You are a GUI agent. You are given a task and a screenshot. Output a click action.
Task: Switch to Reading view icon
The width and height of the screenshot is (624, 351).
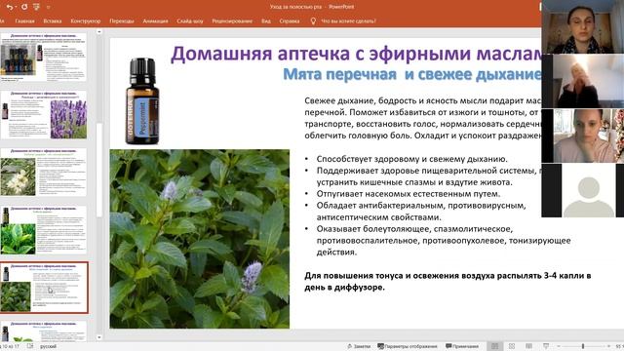click(528, 346)
